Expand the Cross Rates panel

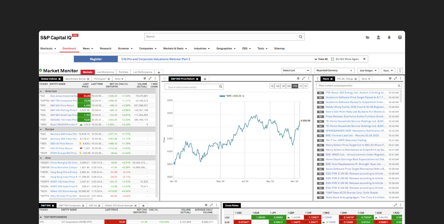[395, 205]
